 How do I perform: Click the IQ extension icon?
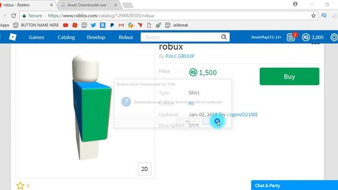point(324,15)
